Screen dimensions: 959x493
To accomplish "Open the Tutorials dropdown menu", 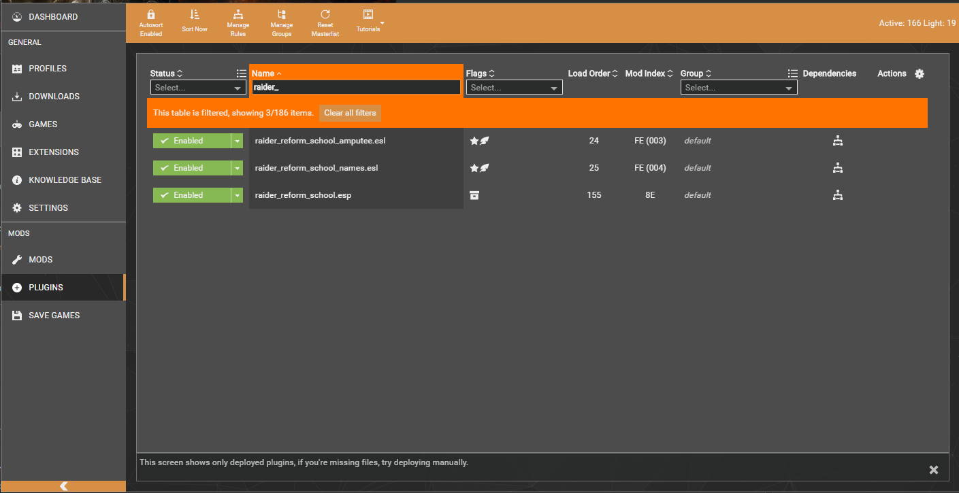I will [x=370, y=22].
